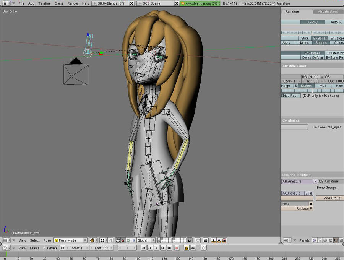Select the scale manipulator square icon
This screenshot has height=260, width=344.
[x=133, y=240]
